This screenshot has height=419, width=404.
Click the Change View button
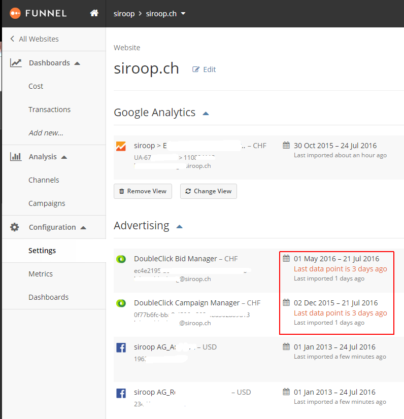(x=209, y=191)
